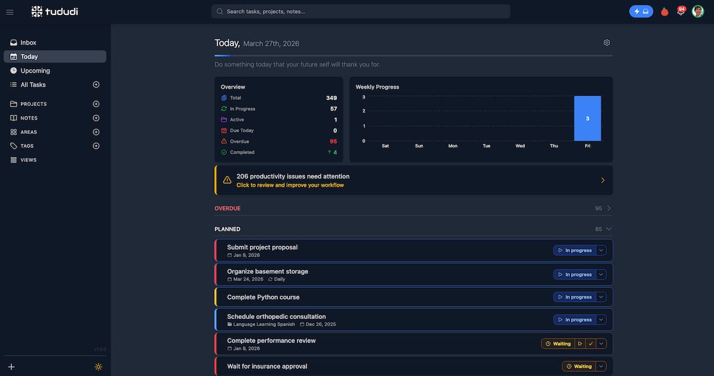
Task: Open the user profile avatar menu
Action: pos(698,11)
